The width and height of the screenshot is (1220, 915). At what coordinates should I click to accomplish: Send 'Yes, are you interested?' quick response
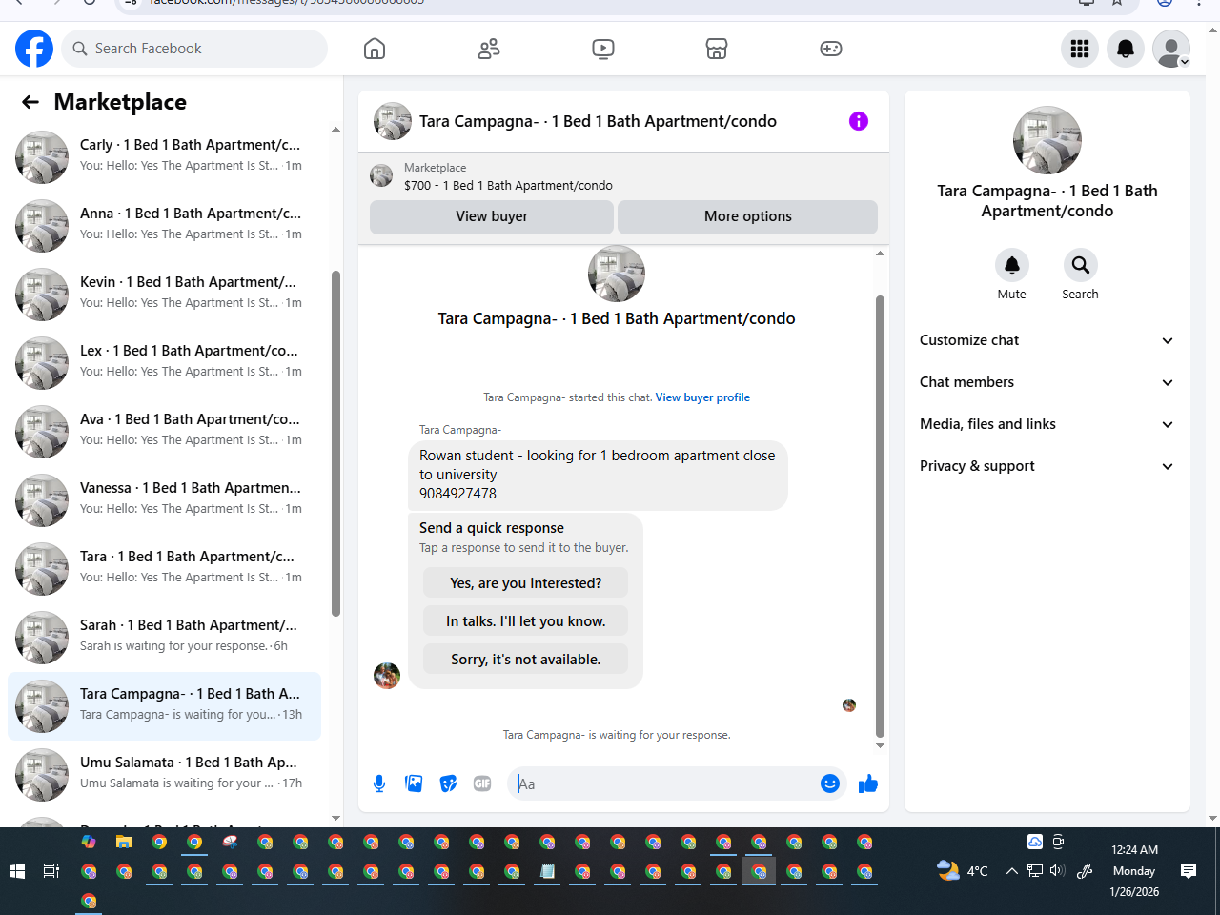526,583
